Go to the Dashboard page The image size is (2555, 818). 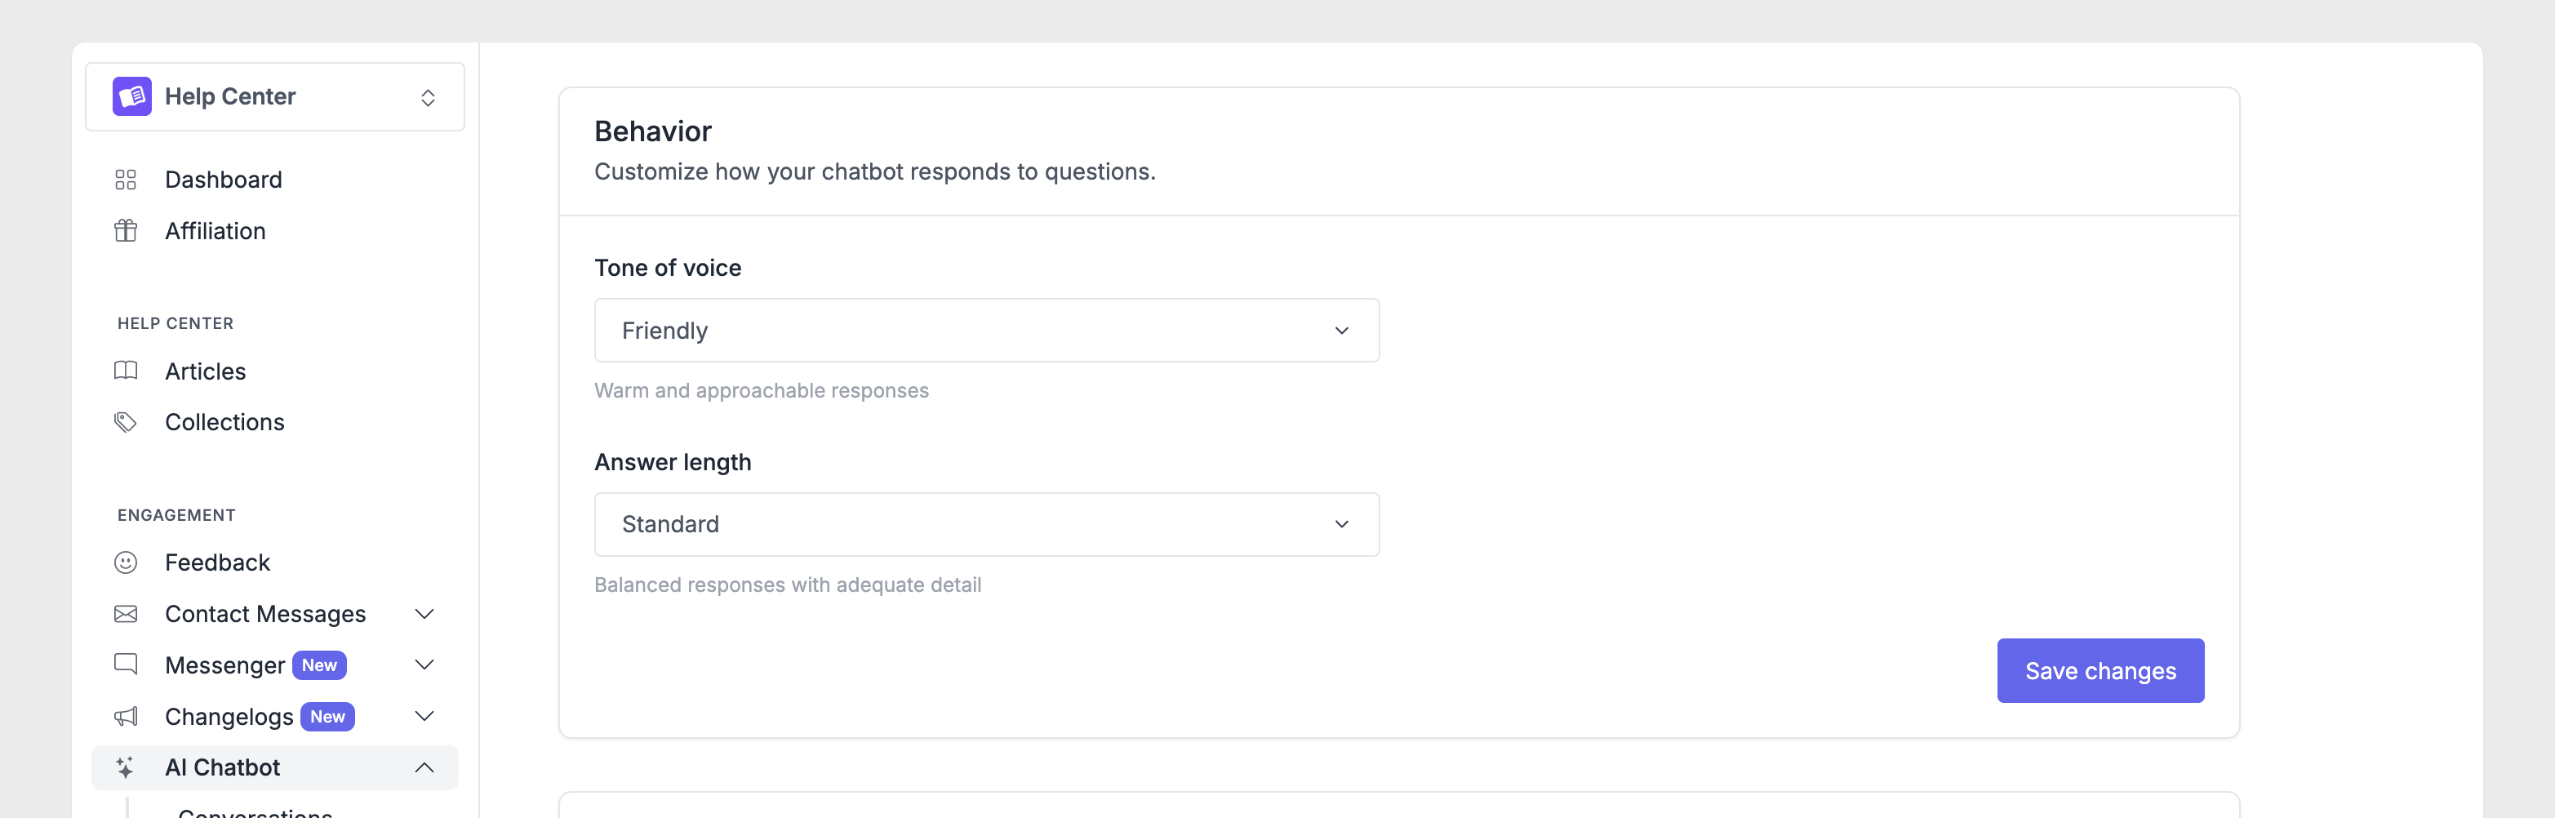(x=223, y=180)
